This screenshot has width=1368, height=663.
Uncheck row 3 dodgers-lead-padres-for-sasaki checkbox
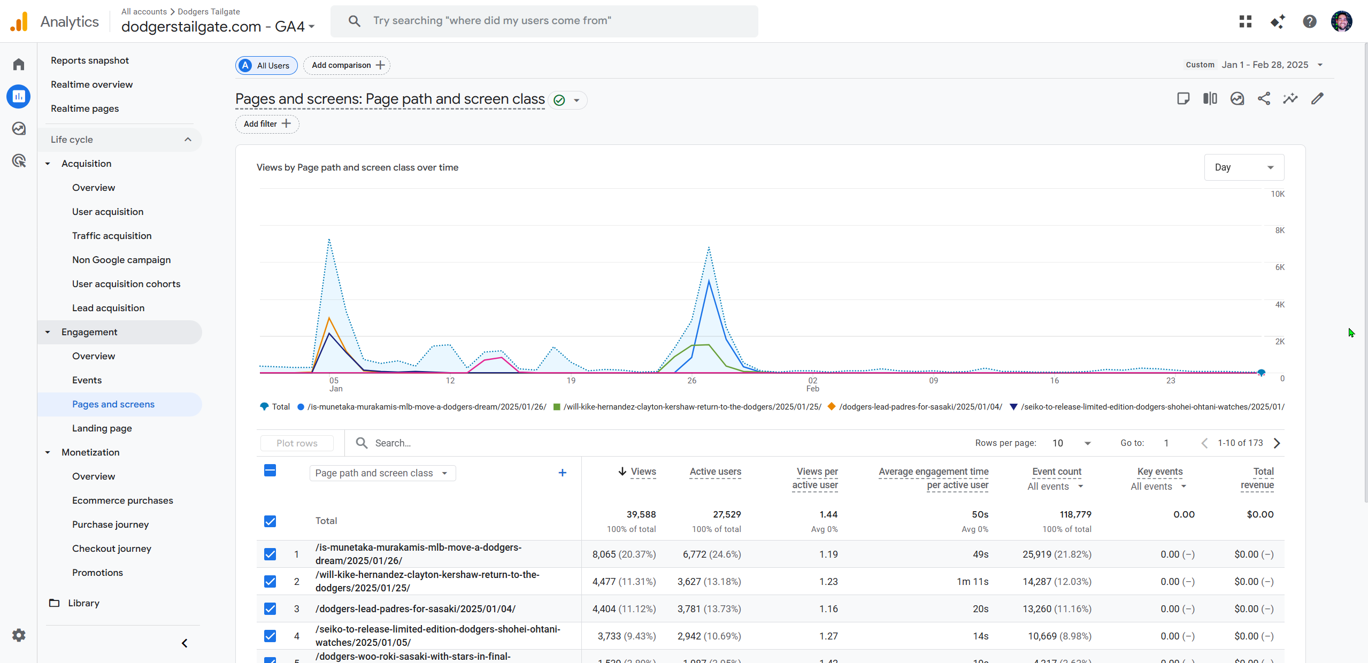pos(270,608)
